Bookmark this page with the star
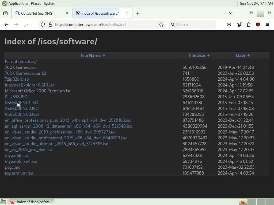The image size is (274, 205). 161,25
